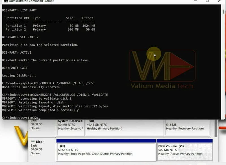Click the 'Offset' column header

pyautogui.click(x=88, y=18)
